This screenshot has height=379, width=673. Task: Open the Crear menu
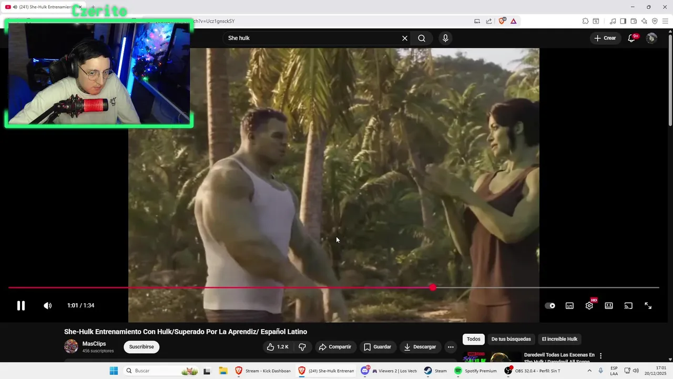(x=605, y=38)
